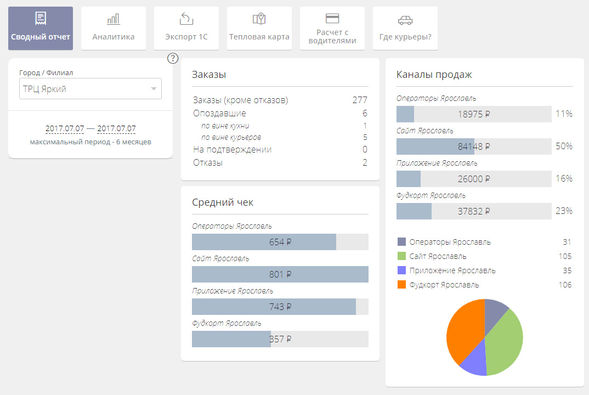Click the 654 ₽ average check bar
Image resolution: width=589 pixels, height=395 pixels.
coord(280,241)
